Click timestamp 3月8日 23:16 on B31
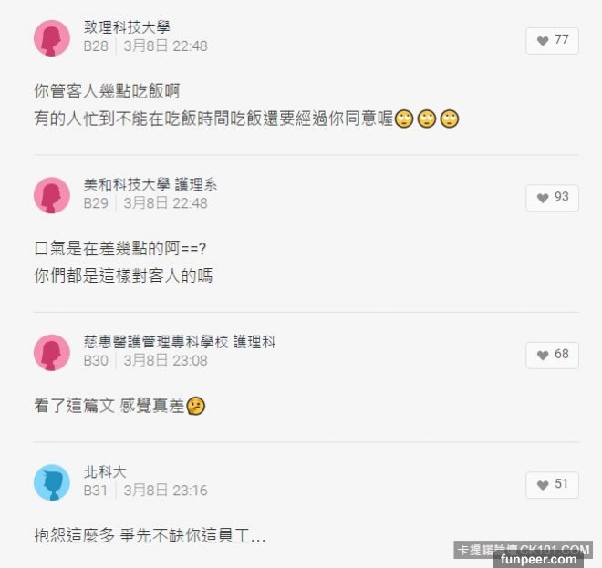This screenshot has height=568, width=602. click(x=165, y=491)
